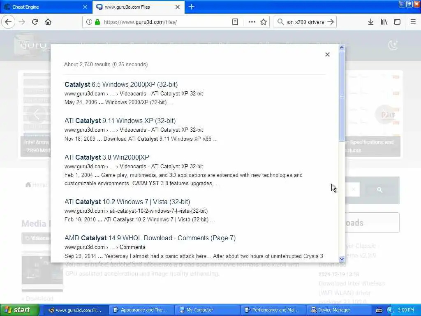Image resolution: width=421 pixels, height=316 pixels.
Task: Close the Cheat Engine tab
Action: point(85,7)
